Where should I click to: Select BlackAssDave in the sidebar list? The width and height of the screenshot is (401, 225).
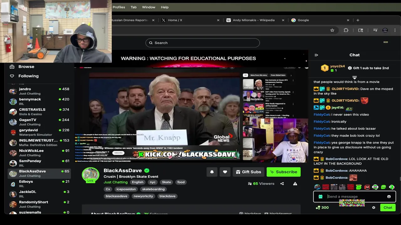(x=39, y=173)
